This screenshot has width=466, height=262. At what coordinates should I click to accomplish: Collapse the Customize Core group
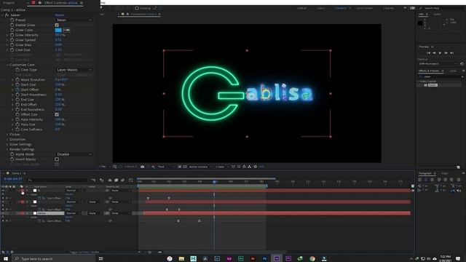7,65
